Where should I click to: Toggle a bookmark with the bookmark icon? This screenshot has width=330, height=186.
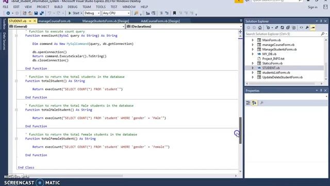tap(174, 13)
